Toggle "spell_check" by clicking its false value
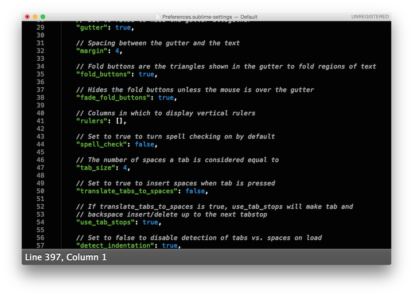 [144, 144]
